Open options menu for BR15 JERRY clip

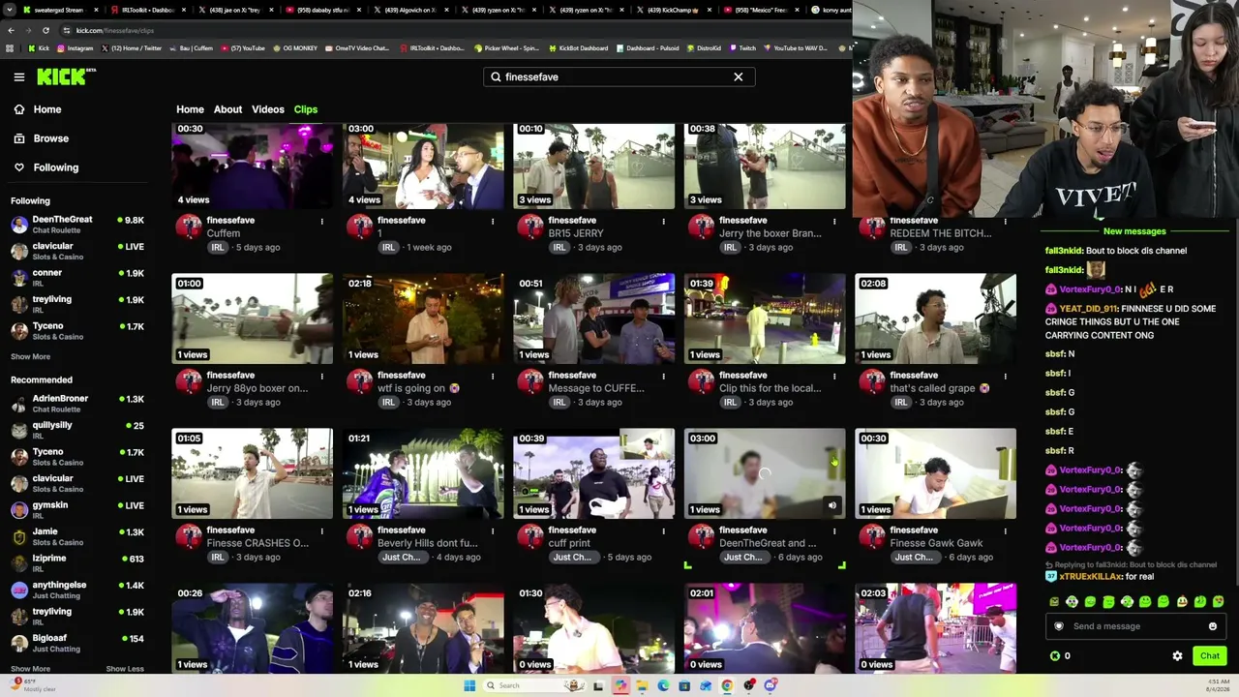663,222
